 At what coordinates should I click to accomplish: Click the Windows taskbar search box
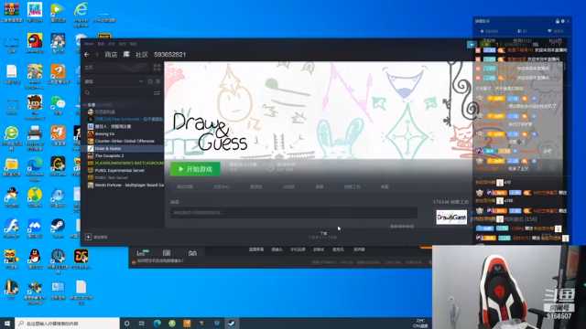click(x=67, y=323)
